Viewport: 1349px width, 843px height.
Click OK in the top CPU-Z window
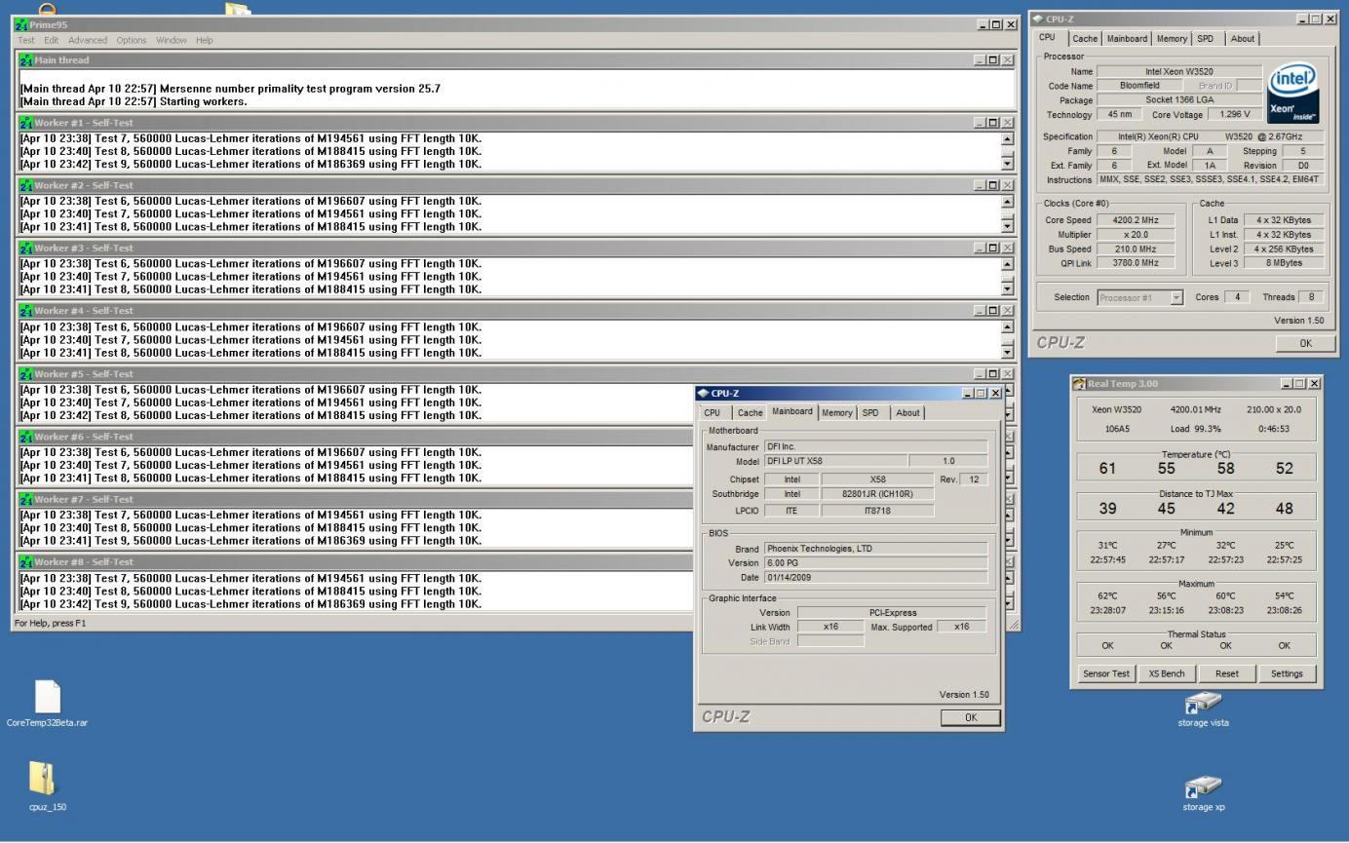tap(1305, 343)
